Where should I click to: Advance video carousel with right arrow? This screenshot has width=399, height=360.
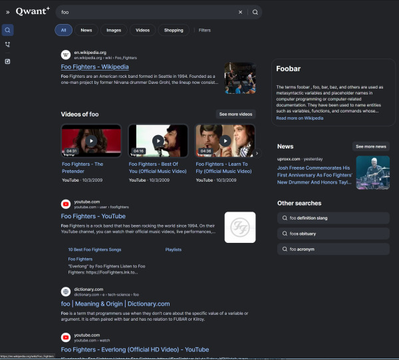click(257, 153)
